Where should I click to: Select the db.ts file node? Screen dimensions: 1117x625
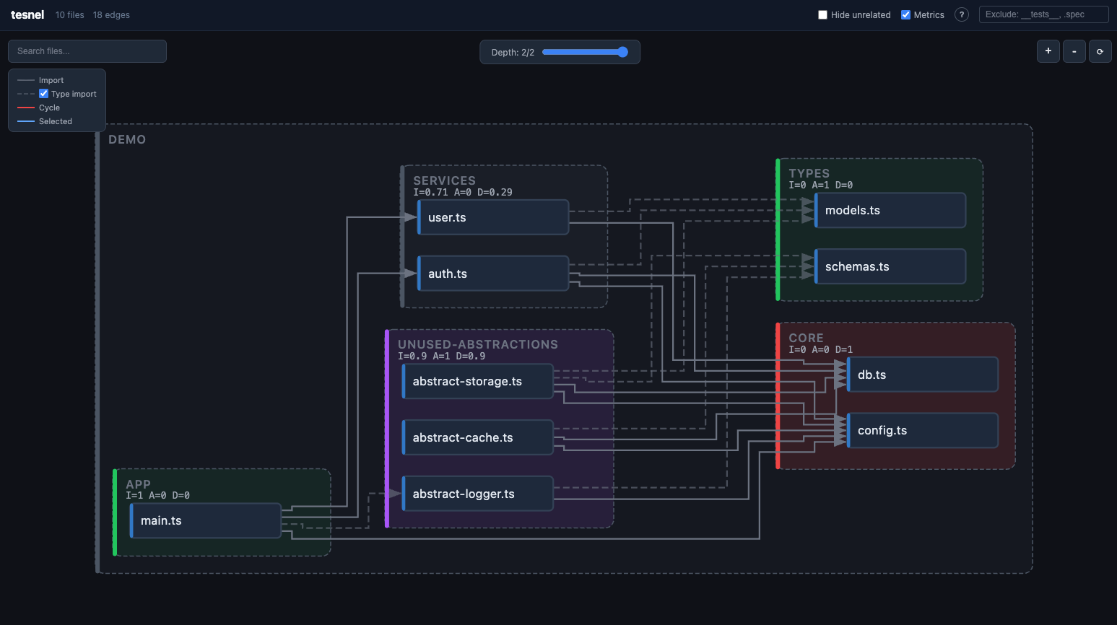click(x=923, y=375)
